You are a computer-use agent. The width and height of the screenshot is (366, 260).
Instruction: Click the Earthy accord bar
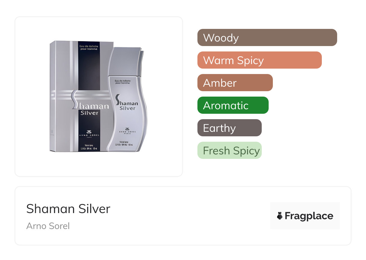[x=229, y=128]
